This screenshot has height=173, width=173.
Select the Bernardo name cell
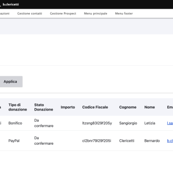point(152,141)
